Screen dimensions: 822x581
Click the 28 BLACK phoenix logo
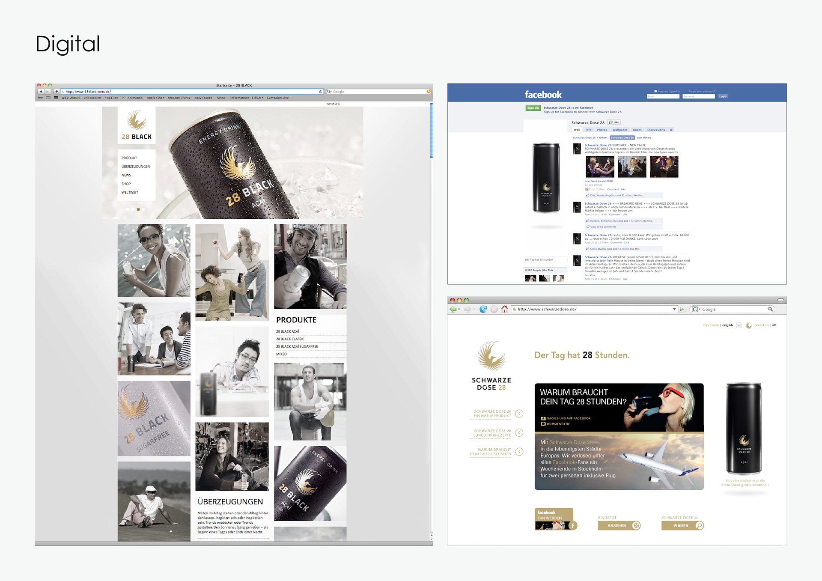[x=137, y=120]
